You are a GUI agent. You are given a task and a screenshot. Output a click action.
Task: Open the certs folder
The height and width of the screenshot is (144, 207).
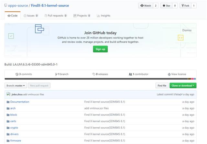pos(13,121)
